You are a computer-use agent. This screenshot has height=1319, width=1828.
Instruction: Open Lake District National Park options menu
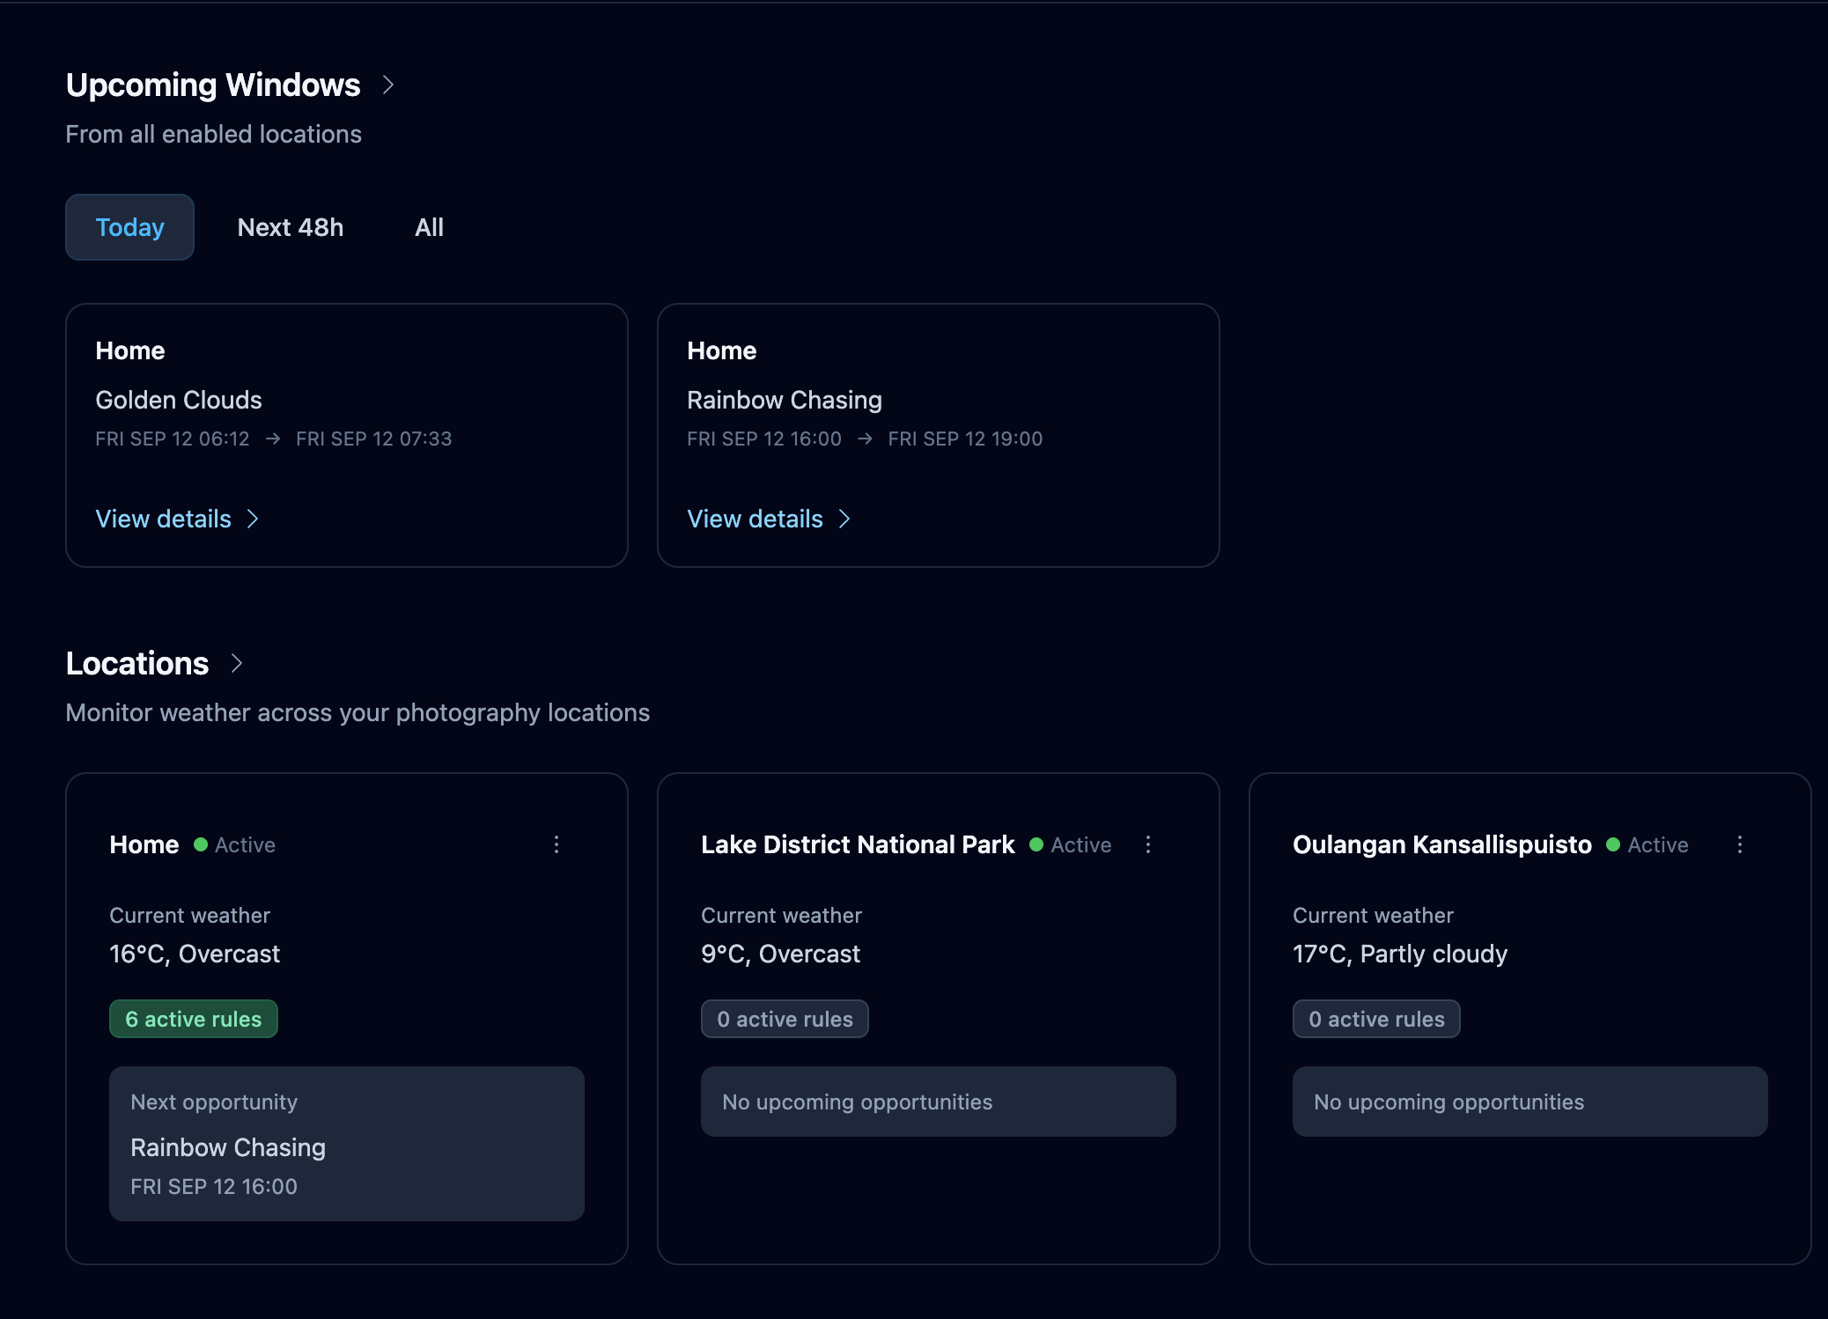[x=1148, y=844]
